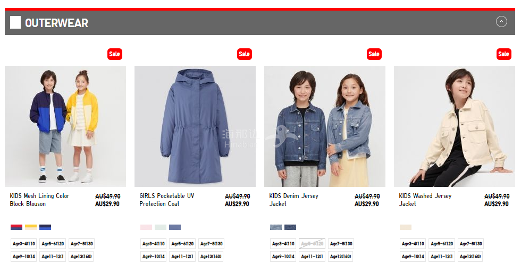Click Sale badge above KIDS Denim Jersey Jacket
Image resolution: width=521 pixels, height=275 pixels.
[374, 54]
